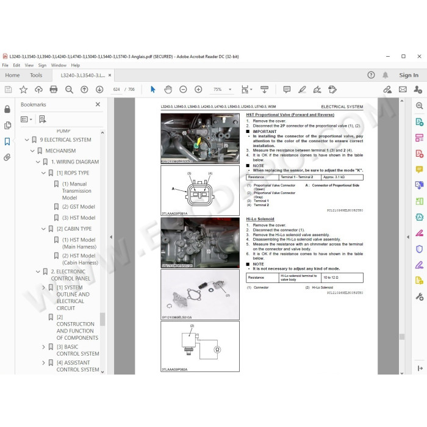Collapse [1] ROPS TYPE node
The width and height of the screenshot is (427, 427).
point(43,173)
